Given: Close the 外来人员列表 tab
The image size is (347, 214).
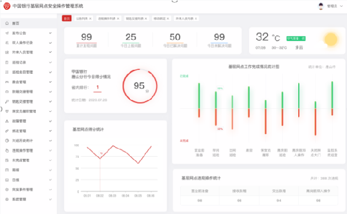Looking at the screenshot, I should (x=196, y=19).
